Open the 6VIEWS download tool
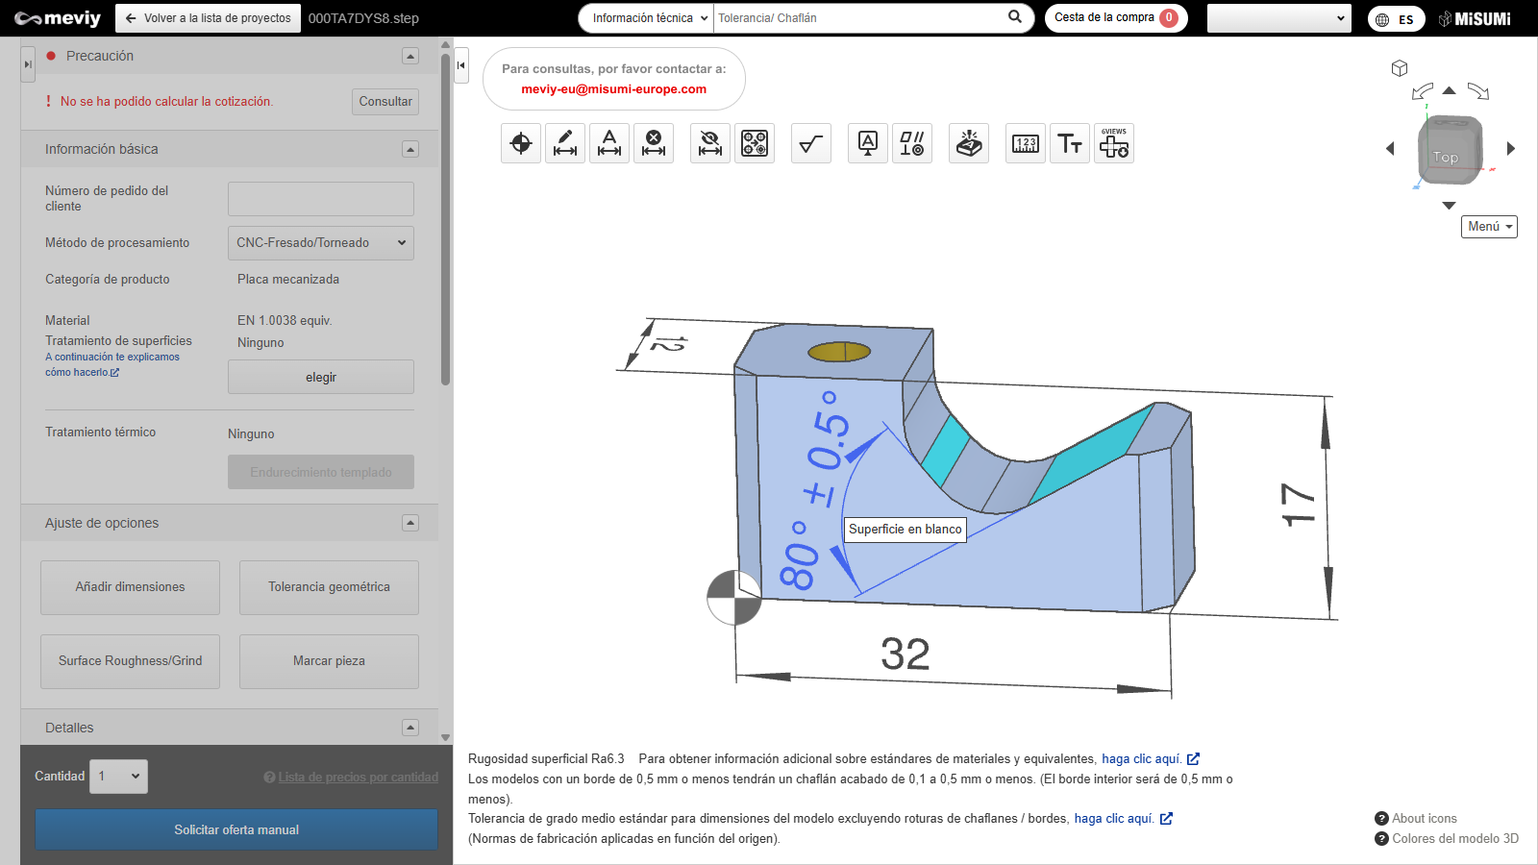The image size is (1538, 865). (x=1114, y=144)
